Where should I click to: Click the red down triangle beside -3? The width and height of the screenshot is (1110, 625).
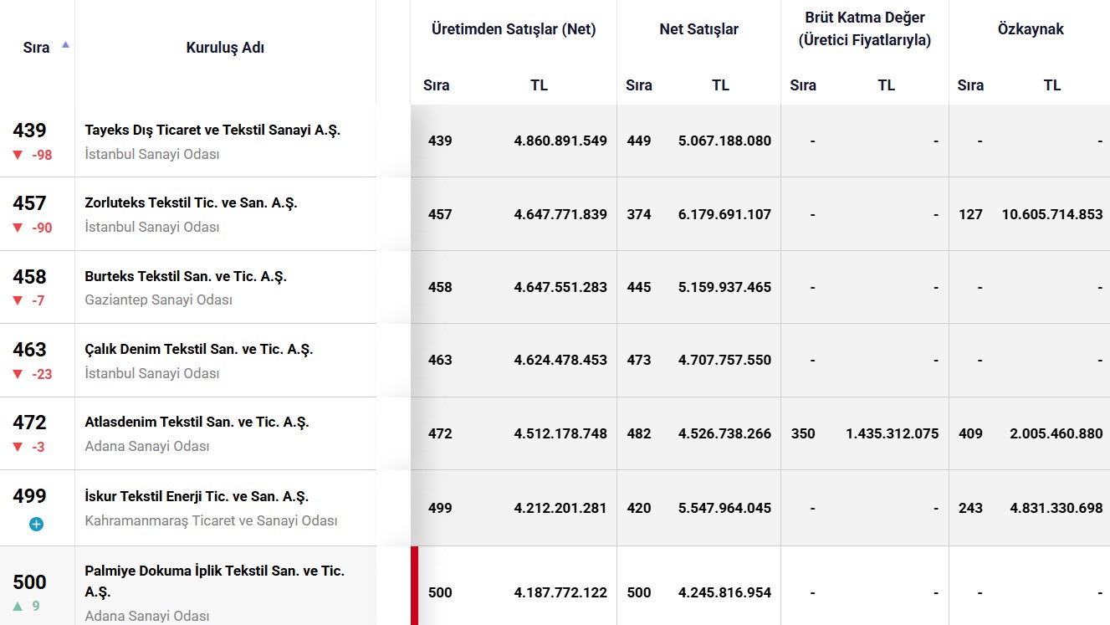click(18, 447)
